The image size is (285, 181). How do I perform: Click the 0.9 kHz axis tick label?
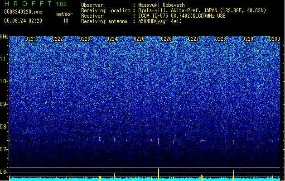[x=4, y=104]
